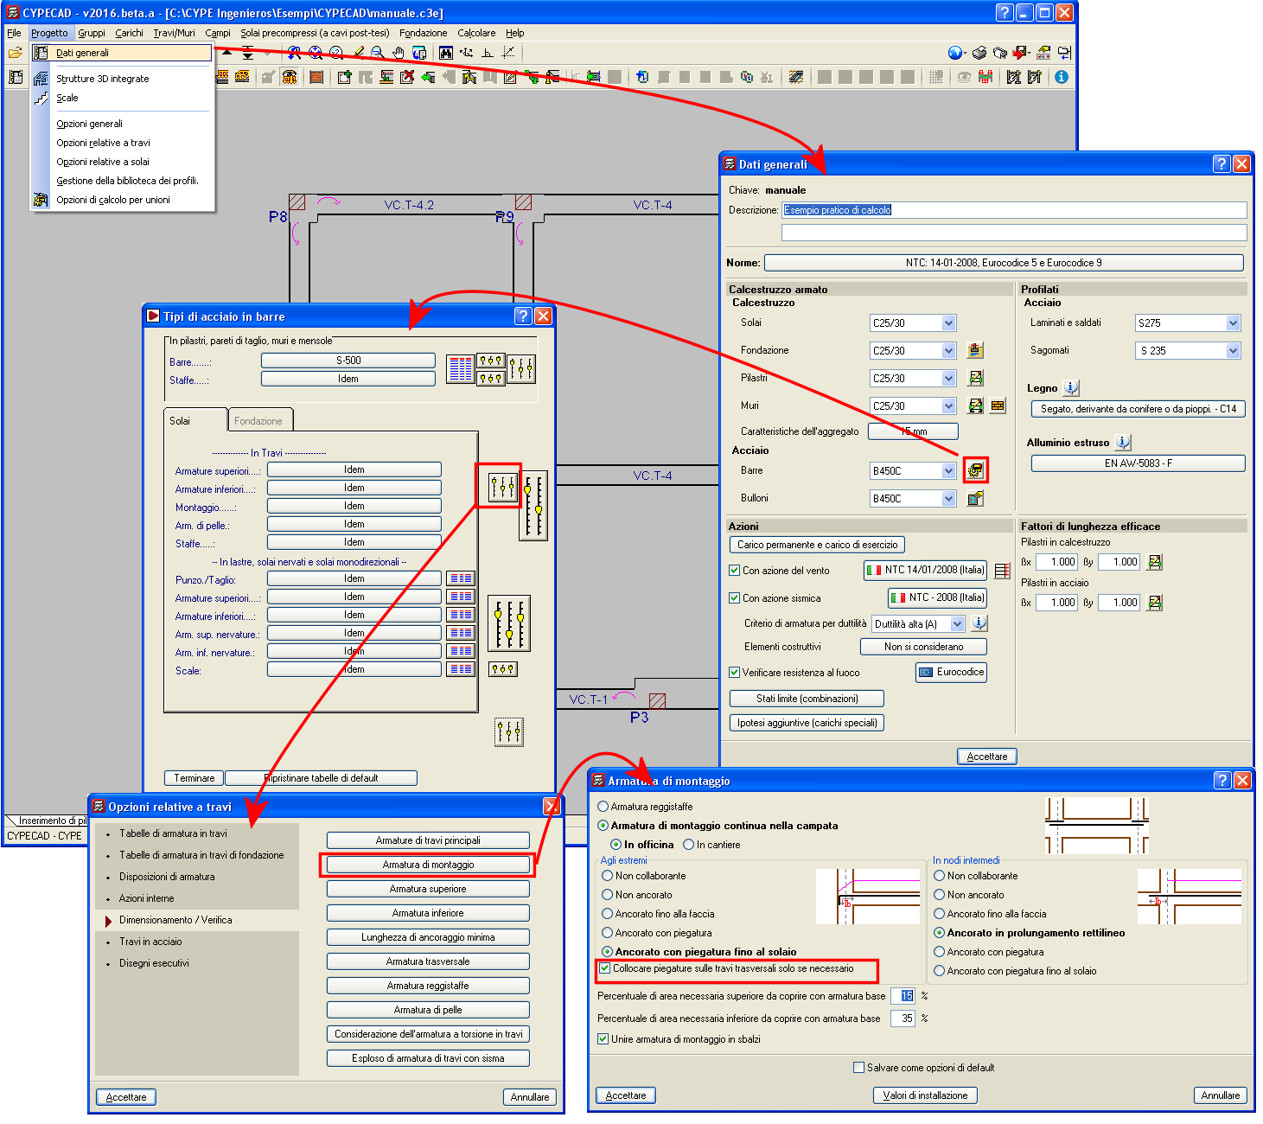Click the globe icon in top toolbar

[x=954, y=53]
